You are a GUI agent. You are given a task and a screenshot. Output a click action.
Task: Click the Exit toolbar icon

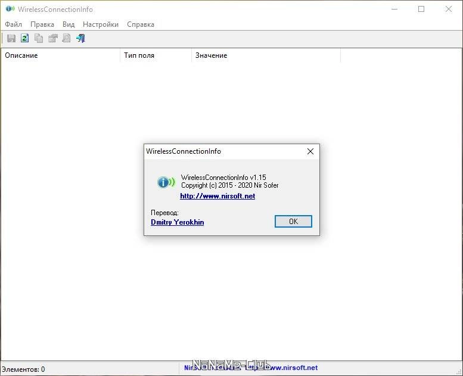pos(80,38)
